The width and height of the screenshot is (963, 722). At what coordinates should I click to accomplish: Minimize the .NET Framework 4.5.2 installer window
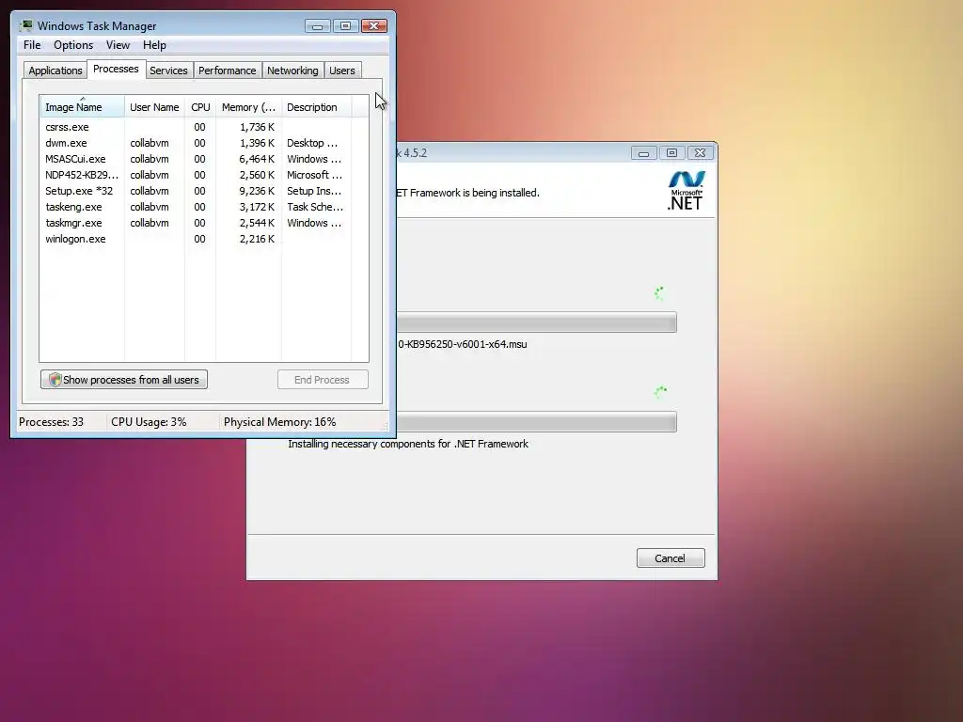[643, 153]
